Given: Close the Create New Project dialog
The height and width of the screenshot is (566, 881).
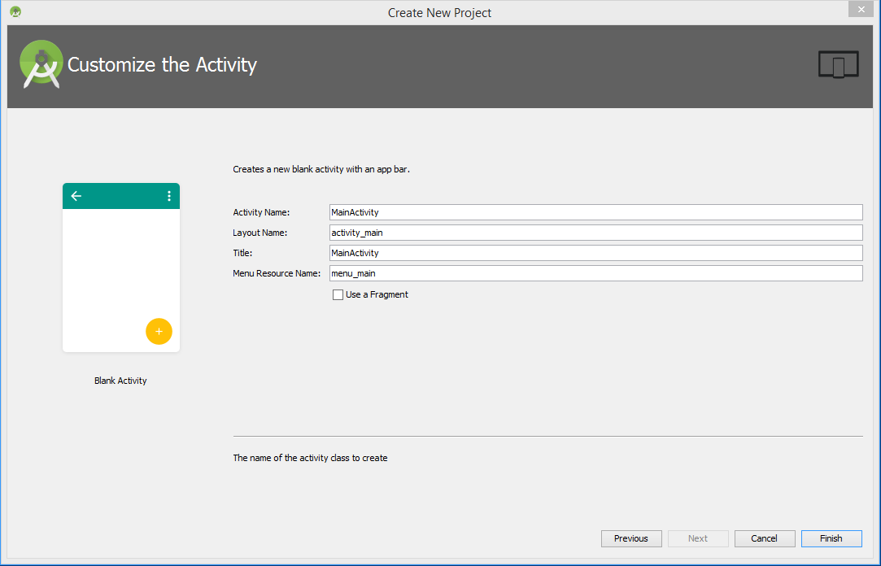Looking at the screenshot, I should click(x=861, y=10).
